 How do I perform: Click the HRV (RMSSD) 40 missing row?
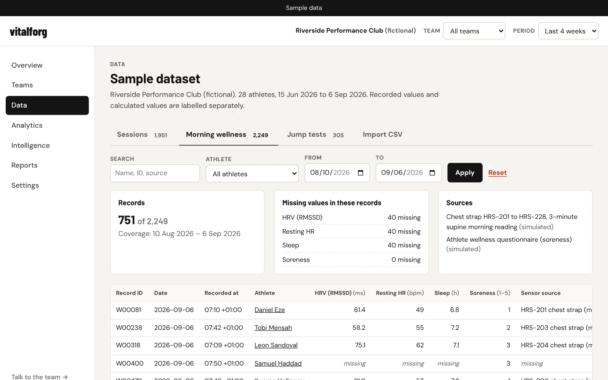351,217
